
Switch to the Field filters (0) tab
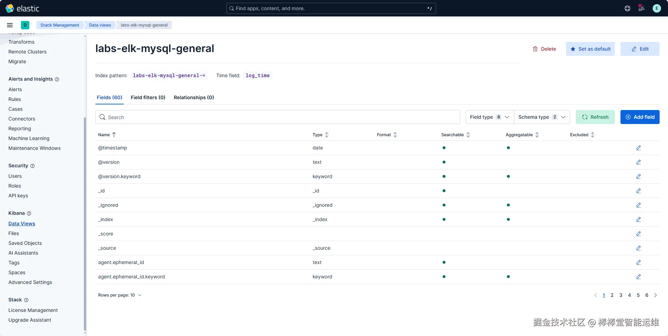[148, 97]
